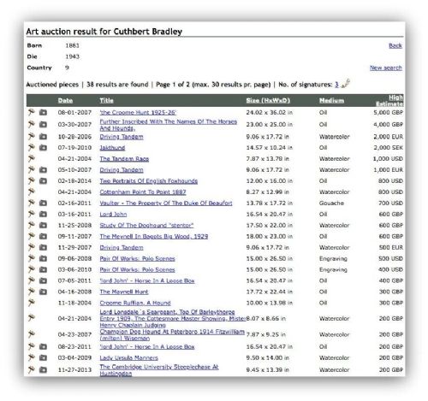Sort by Date column header

click(x=65, y=100)
